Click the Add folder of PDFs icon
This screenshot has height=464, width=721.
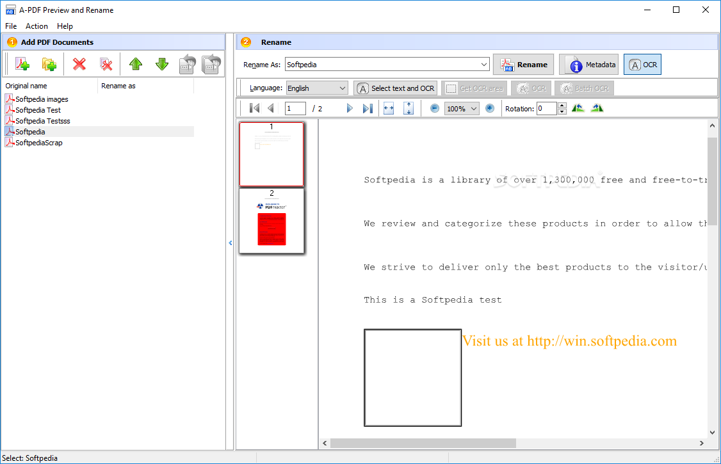(49, 64)
